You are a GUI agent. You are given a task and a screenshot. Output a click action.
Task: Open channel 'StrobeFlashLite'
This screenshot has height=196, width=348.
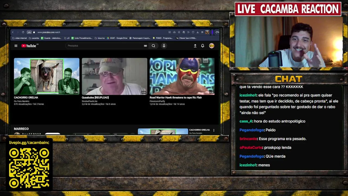89,101
